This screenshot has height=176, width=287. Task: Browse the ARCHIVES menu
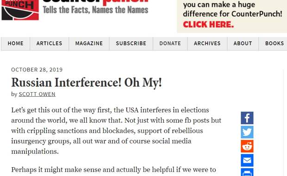[207, 44]
